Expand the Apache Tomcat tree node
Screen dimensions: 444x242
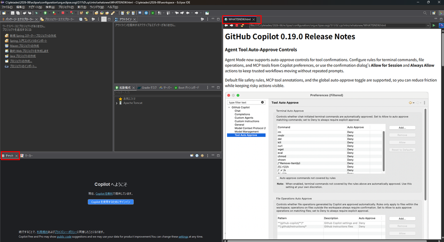(x=117, y=103)
